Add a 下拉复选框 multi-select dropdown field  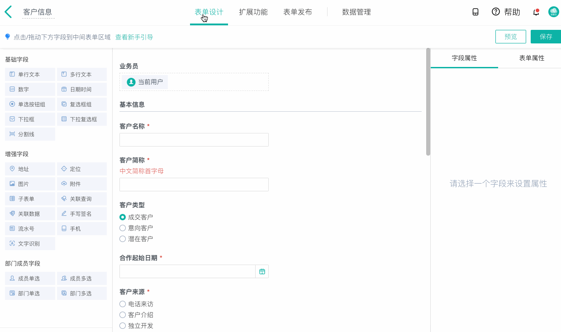82,119
